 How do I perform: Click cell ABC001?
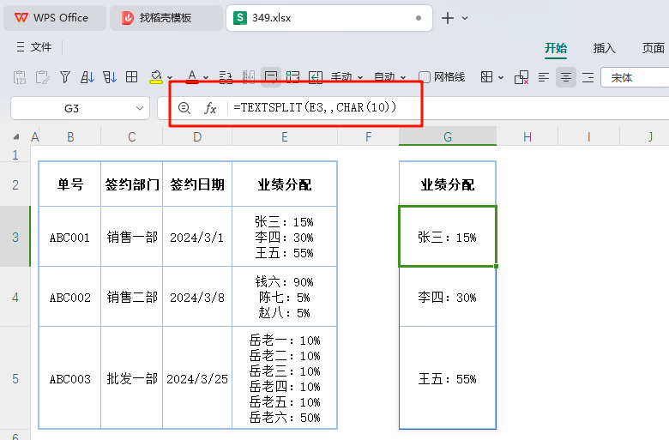(70, 237)
